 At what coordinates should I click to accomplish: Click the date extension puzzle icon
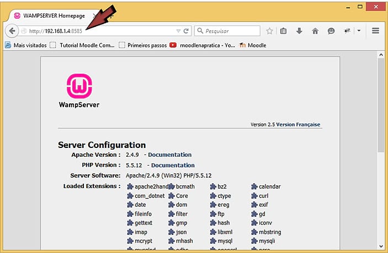130,205
